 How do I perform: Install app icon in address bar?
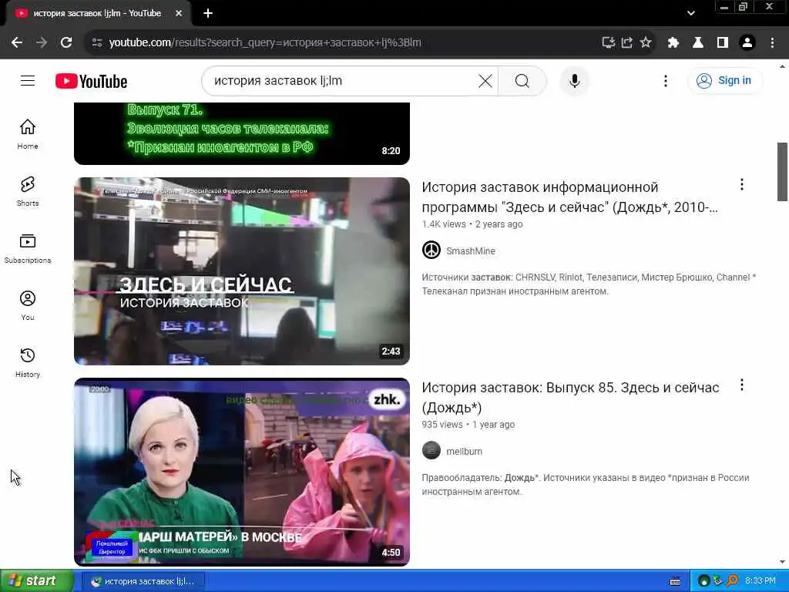tap(609, 43)
